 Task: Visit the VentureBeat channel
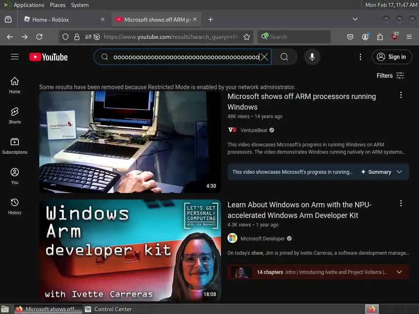(254, 130)
